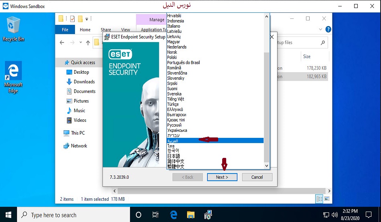The height and width of the screenshot is (222, 381).
Task: Click the Windows Start button
Action: [x=8, y=215]
